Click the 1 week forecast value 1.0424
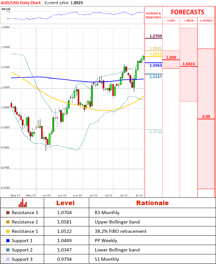Screen dimensions: 216x264 click(189, 64)
